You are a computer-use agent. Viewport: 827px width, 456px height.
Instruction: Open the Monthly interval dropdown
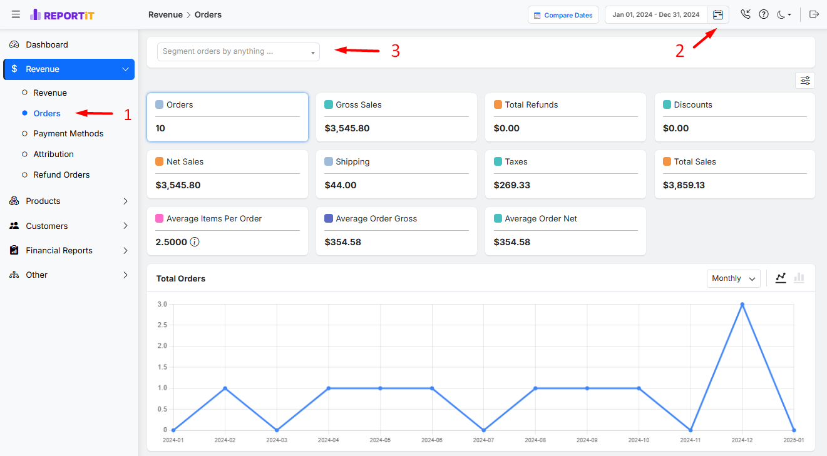tap(733, 278)
